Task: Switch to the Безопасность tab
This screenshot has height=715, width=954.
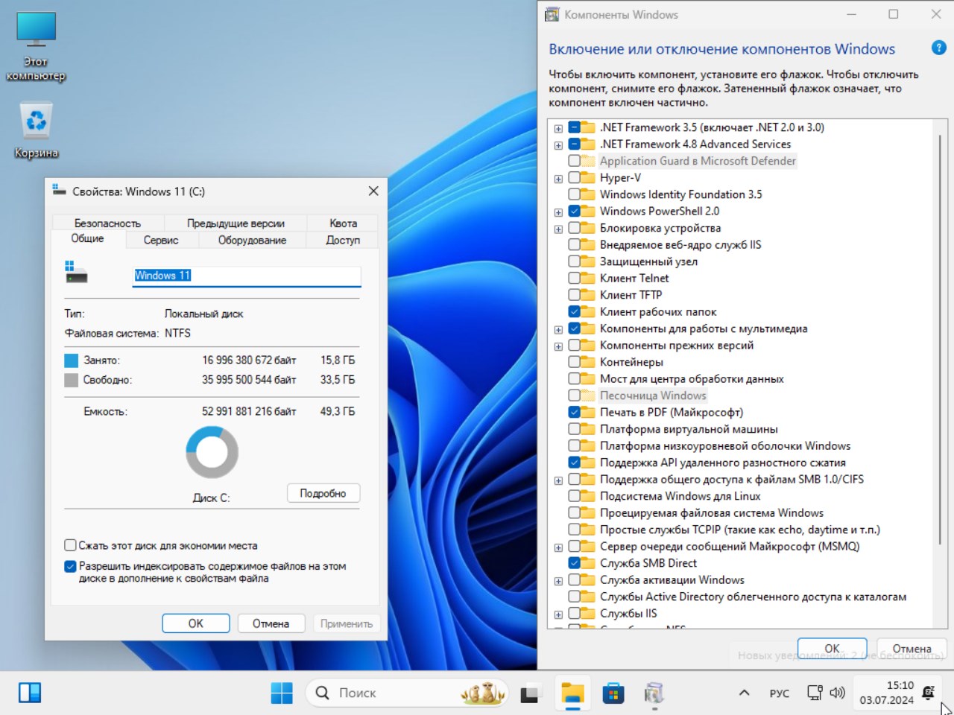Action: (x=107, y=223)
